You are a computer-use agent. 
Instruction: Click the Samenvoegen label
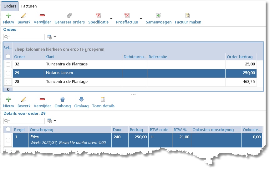pyautogui.click(x=159, y=22)
